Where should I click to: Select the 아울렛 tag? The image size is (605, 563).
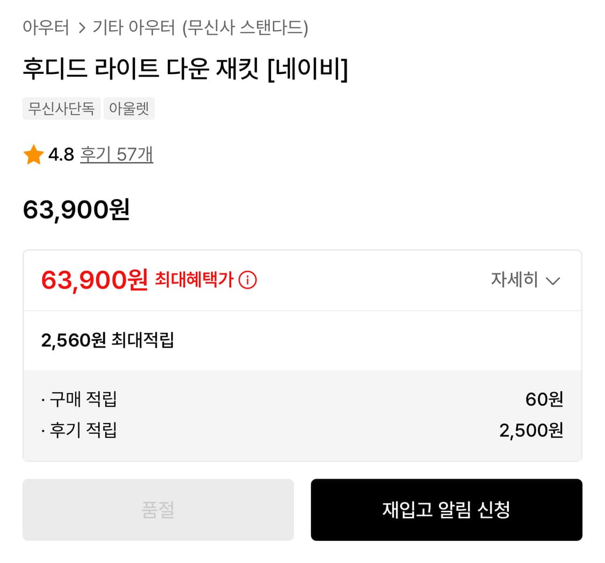click(129, 109)
